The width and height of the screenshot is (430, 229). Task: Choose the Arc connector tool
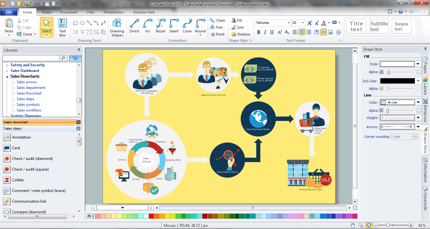click(x=148, y=26)
